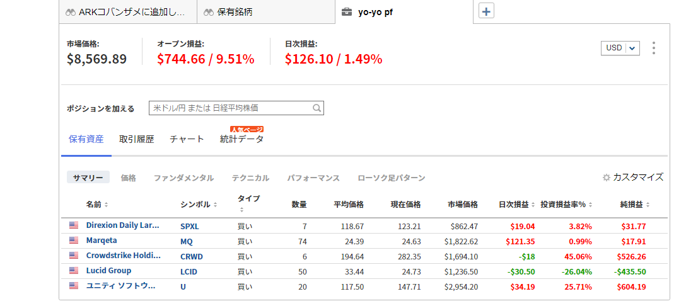
Task: Click the 市場価格 column header
Action: tap(463, 205)
